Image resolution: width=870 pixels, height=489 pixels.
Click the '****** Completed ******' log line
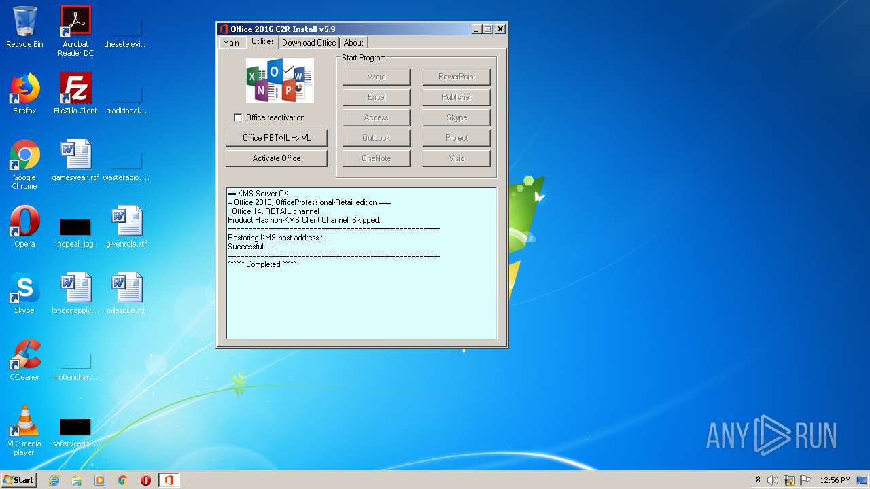click(262, 264)
